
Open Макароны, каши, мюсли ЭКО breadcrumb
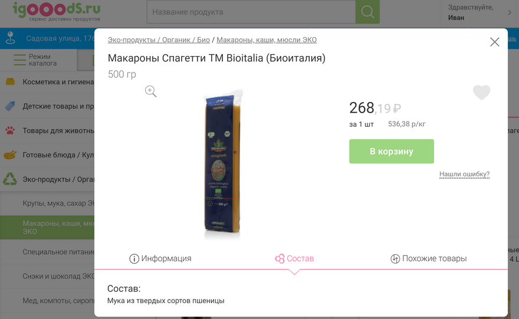(x=267, y=40)
